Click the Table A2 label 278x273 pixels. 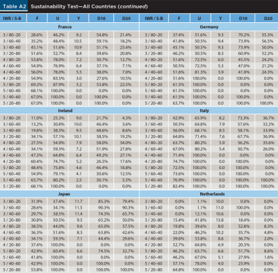[x=15, y=6]
